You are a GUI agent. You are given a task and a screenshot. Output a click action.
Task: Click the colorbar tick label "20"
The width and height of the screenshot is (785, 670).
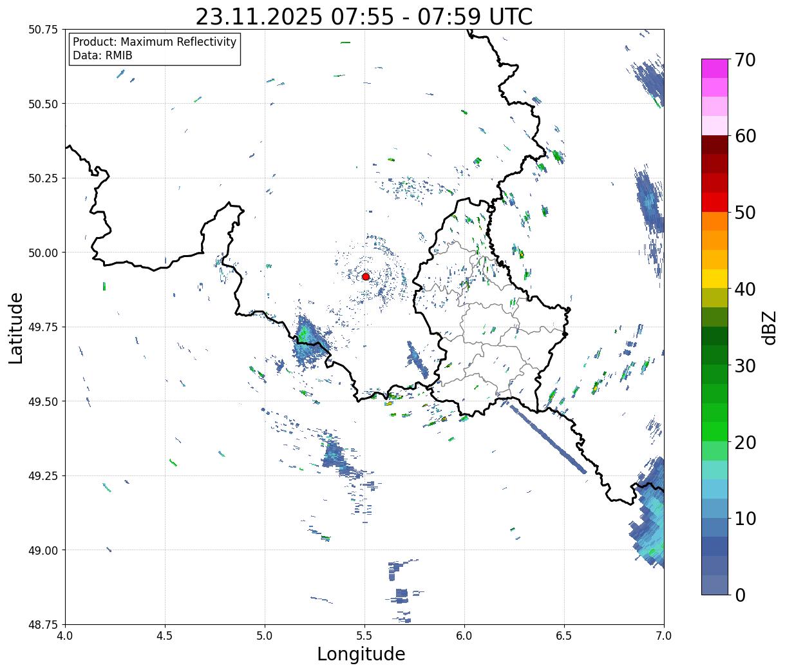click(x=745, y=442)
